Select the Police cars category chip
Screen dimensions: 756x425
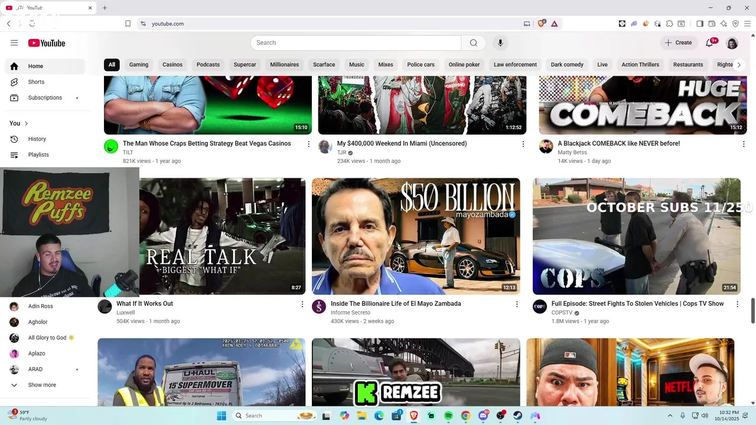[x=421, y=65]
